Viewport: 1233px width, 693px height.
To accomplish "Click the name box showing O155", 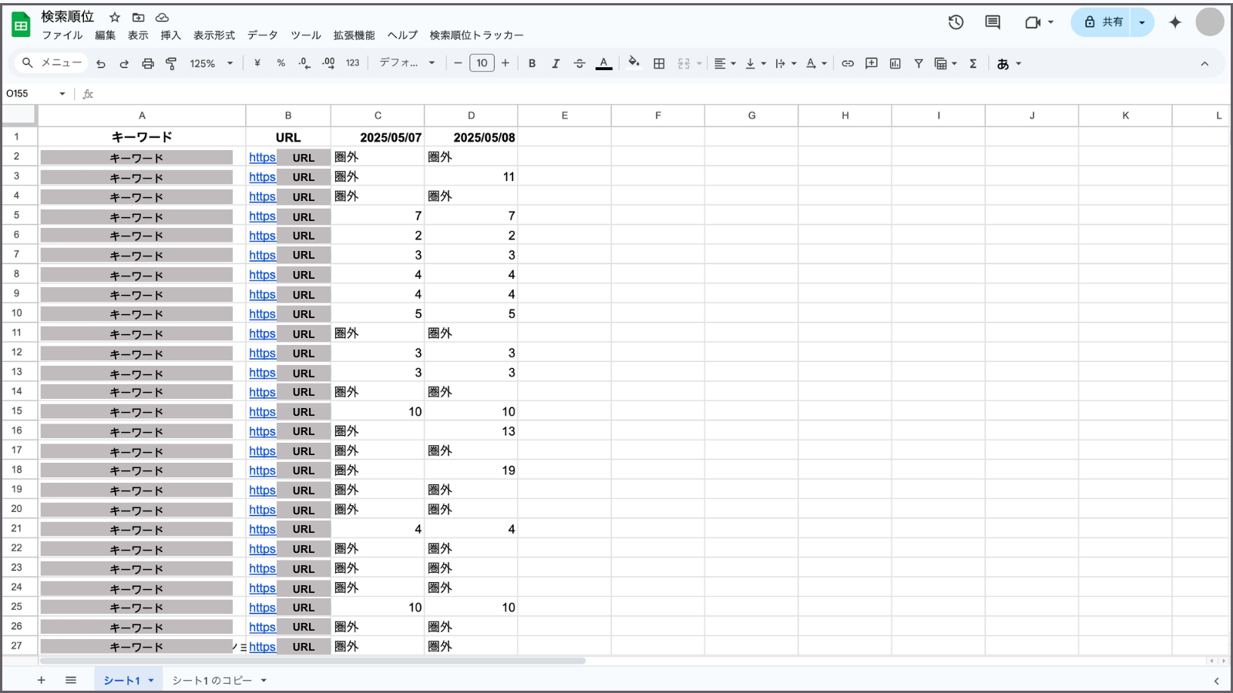I will point(36,94).
